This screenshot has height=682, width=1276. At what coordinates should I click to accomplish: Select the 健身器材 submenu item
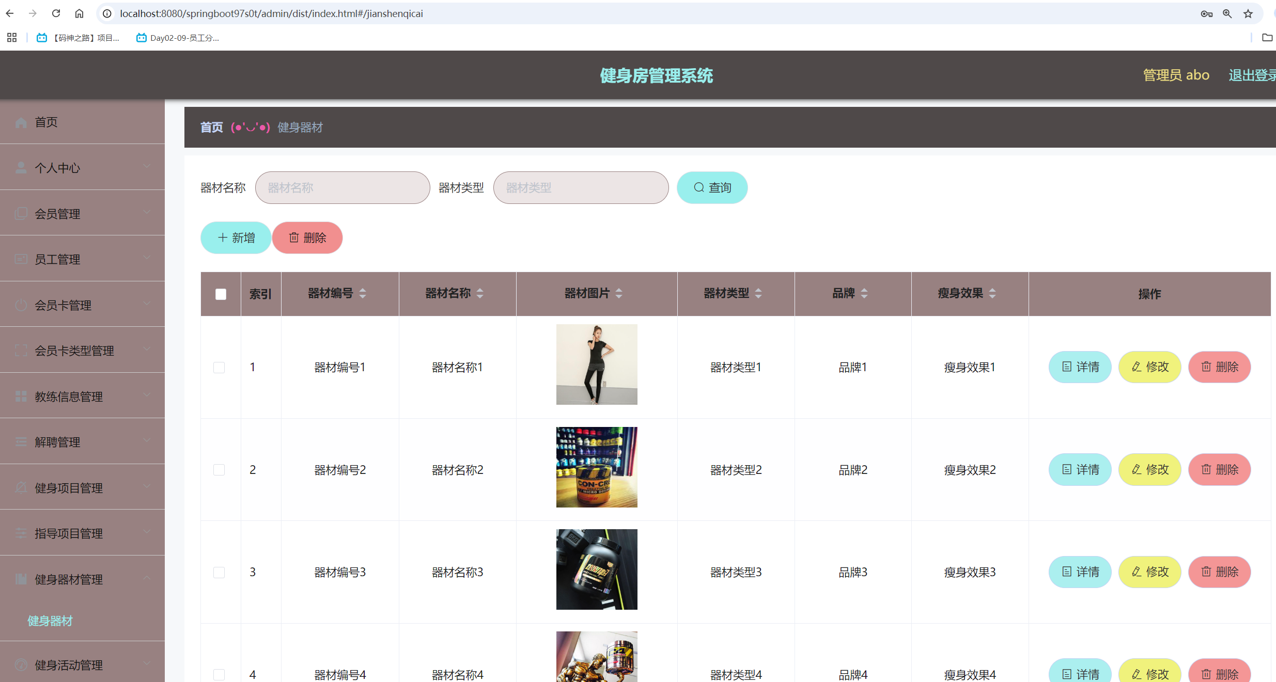[50, 621]
